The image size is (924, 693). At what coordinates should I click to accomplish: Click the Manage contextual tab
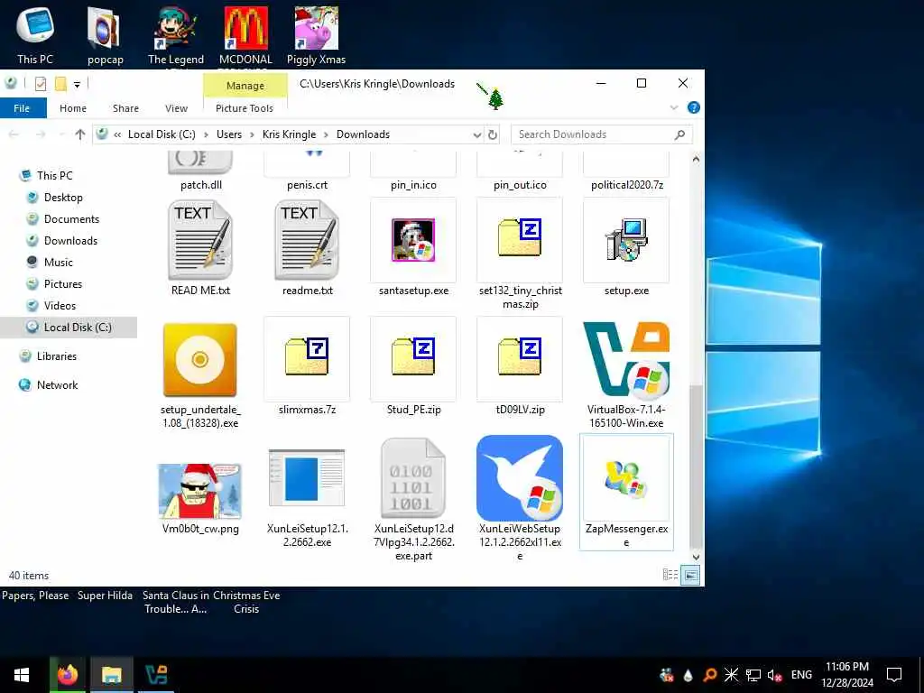pyautogui.click(x=245, y=86)
